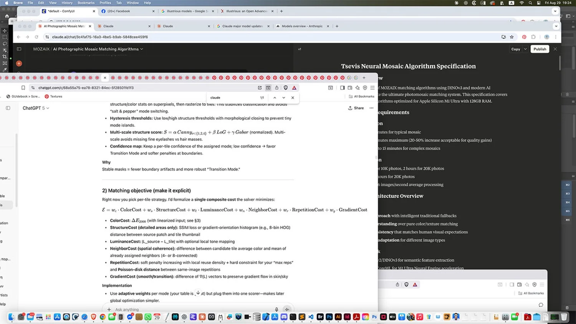The height and width of the screenshot is (324, 576).
Task: Click the Brave Rewards triangle icon in ChatGPT window
Action: click(294, 88)
